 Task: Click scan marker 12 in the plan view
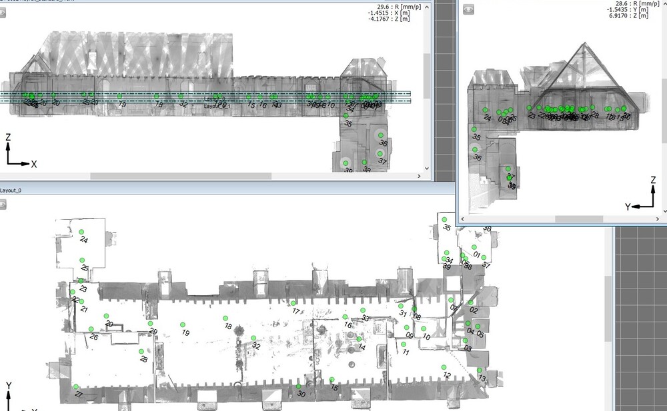pyautogui.click(x=442, y=367)
